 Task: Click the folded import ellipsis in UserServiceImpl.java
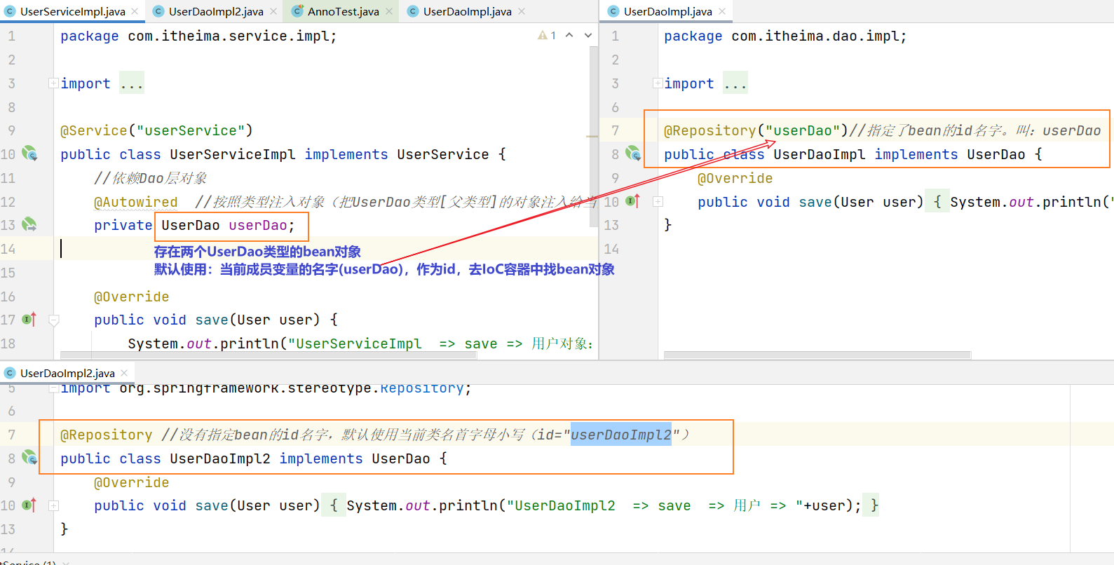point(132,83)
